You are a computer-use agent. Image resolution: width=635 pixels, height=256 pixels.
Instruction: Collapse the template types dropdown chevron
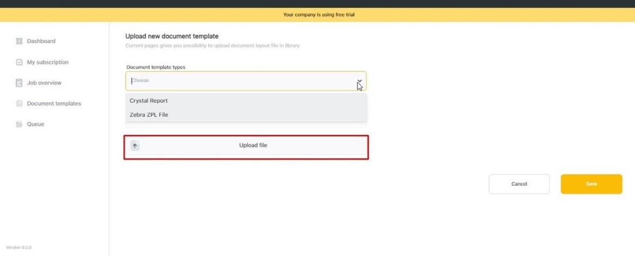point(359,81)
